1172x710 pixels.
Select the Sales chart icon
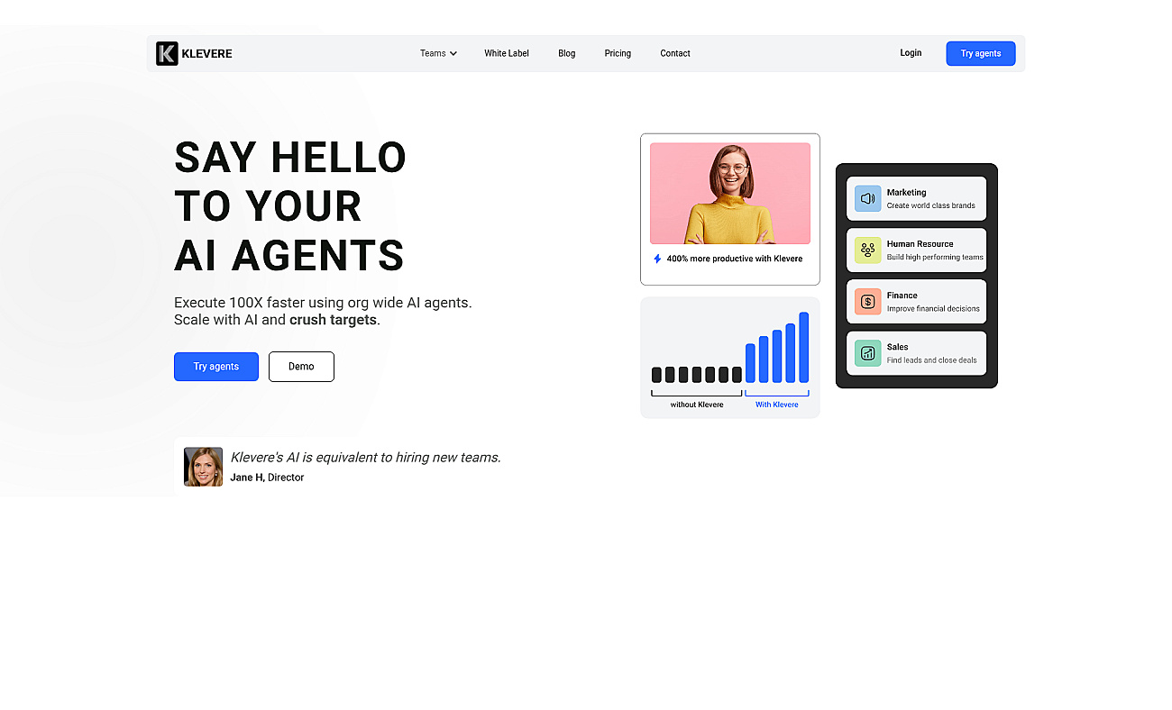click(867, 352)
